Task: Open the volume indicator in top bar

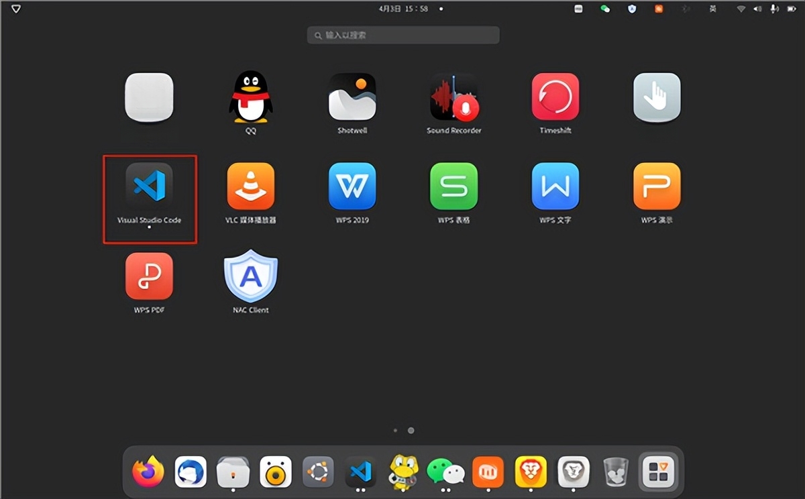Action: (x=758, y=9)
